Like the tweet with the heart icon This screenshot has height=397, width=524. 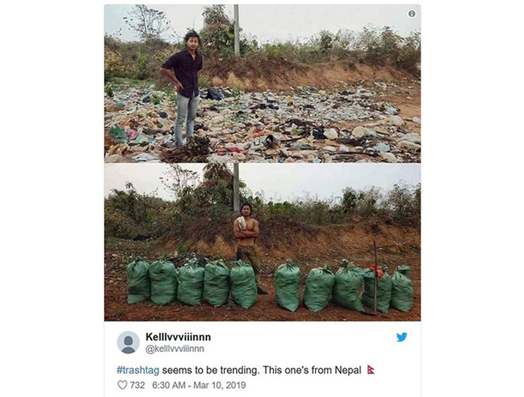coord(122,384)
